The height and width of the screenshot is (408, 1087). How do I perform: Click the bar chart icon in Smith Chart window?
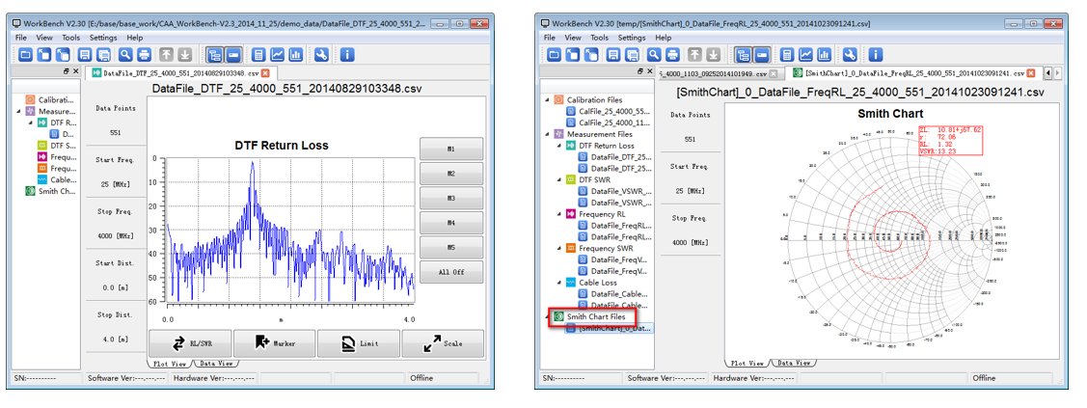click(825, 55)
